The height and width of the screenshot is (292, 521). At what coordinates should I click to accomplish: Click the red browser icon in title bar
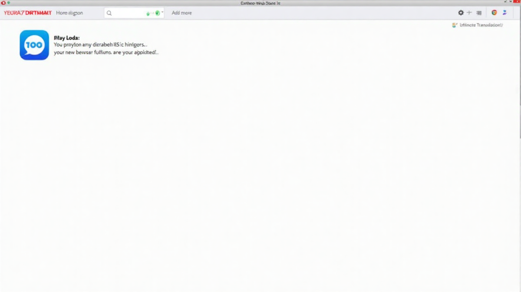pyautogui.click(x=3, y=3)
